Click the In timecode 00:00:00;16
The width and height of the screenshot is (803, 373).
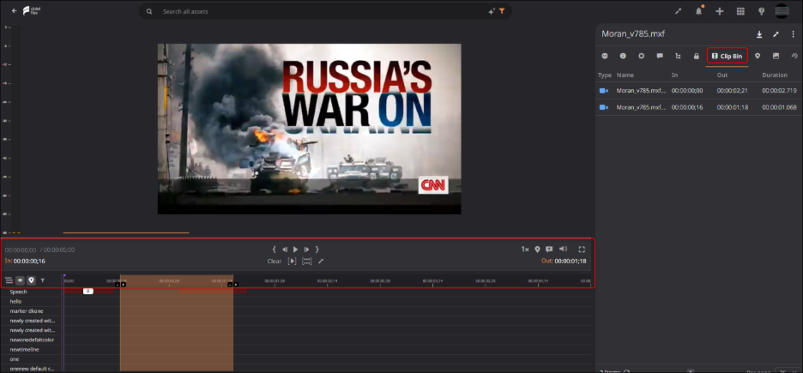point(29,261)
